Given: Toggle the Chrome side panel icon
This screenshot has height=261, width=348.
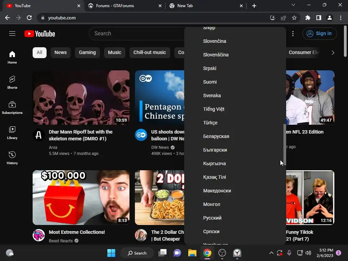Looking at the screenshot, I should (x=319, y=18).
